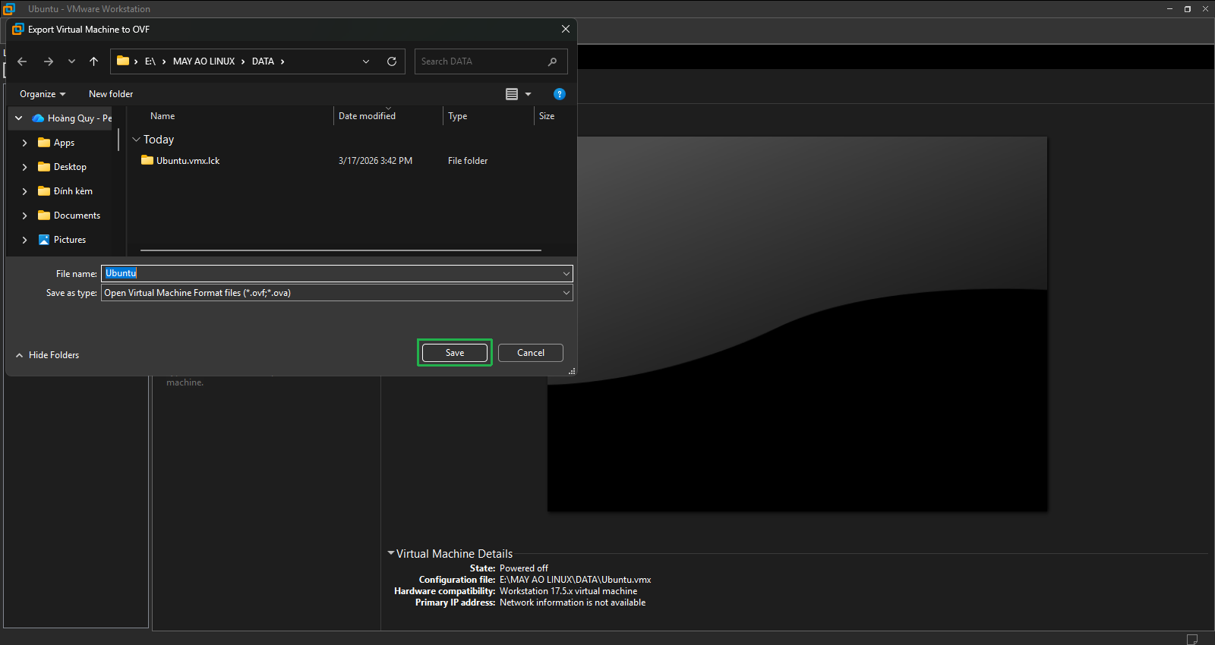Click the navigation pane vertical scrollbar
Screen dimensions: 1215x645
[x=118, y=140]
